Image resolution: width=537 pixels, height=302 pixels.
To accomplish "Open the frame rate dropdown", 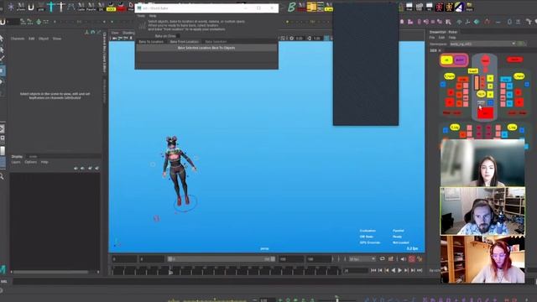I will pos(362,259).
